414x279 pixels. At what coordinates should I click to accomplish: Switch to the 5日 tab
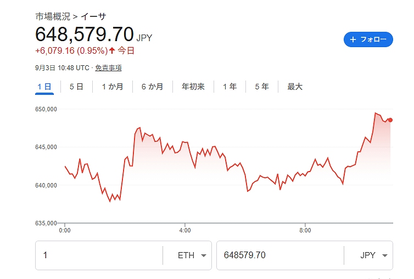tap(76, 87)
